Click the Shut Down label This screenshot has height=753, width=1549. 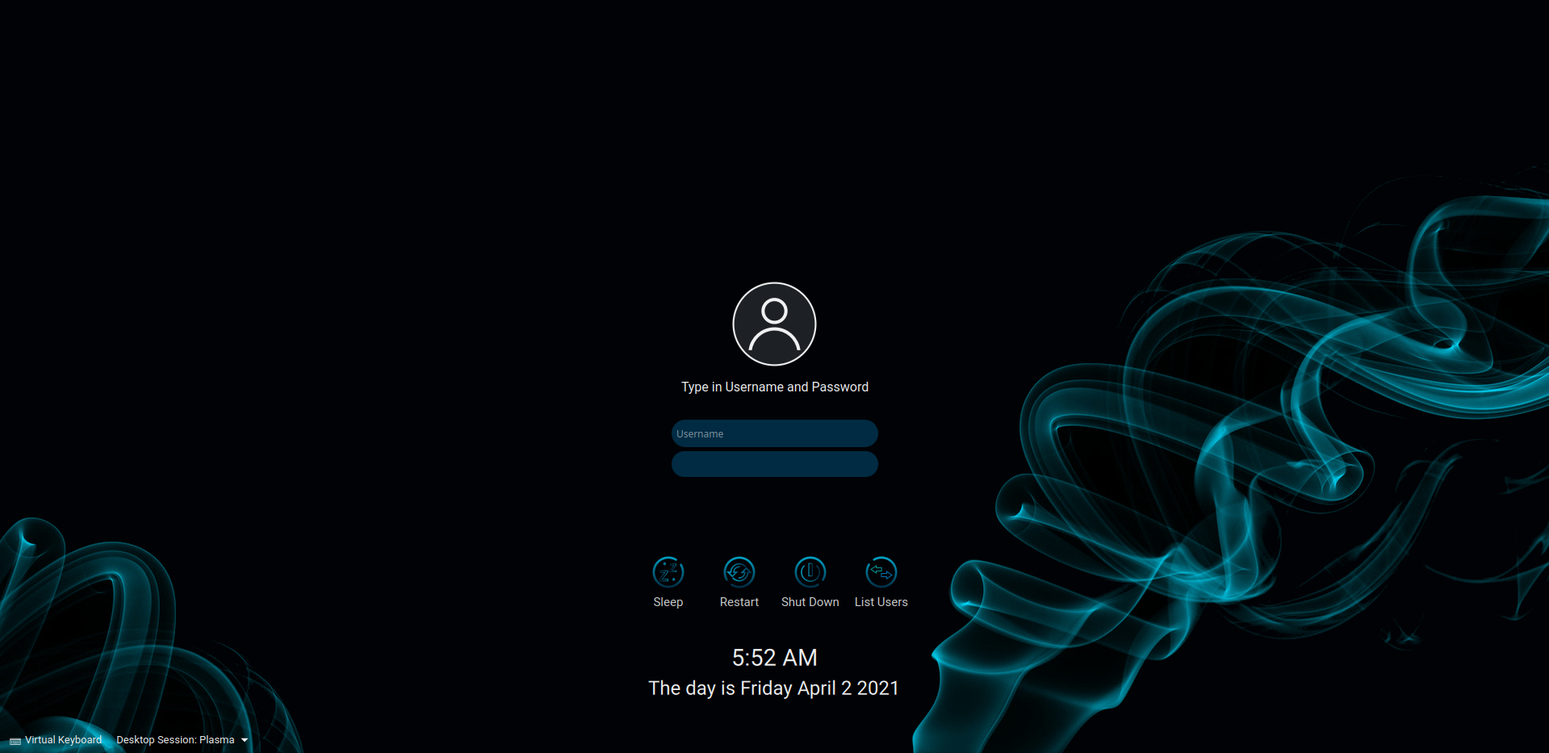pos(810,602)
